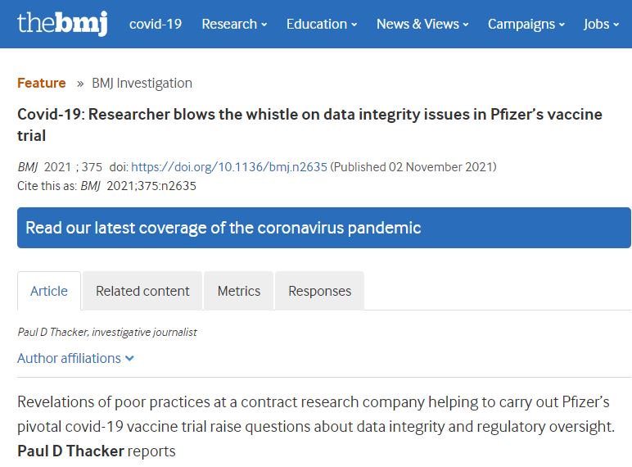Open the covid-19 navigation link
This screenshot has height=467, width=632.
tap(156, 24)
